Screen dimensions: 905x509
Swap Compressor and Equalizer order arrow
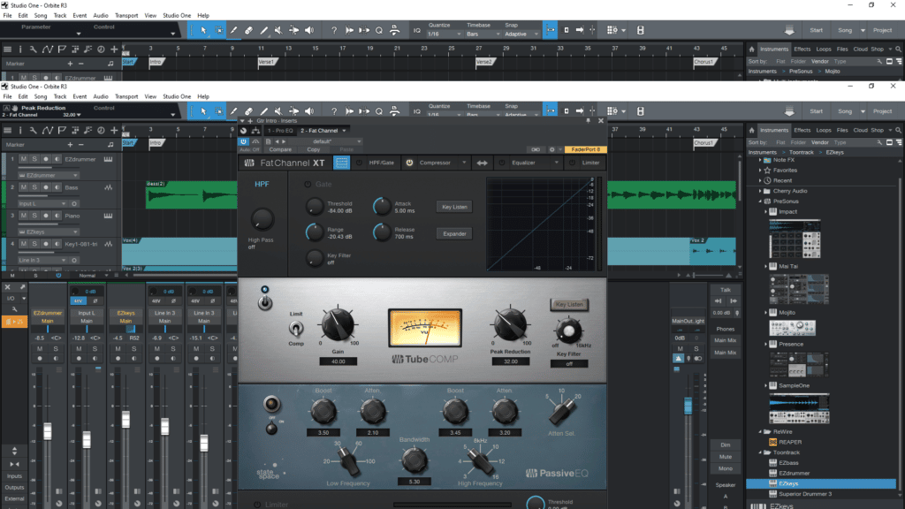(x=482, y=163)
